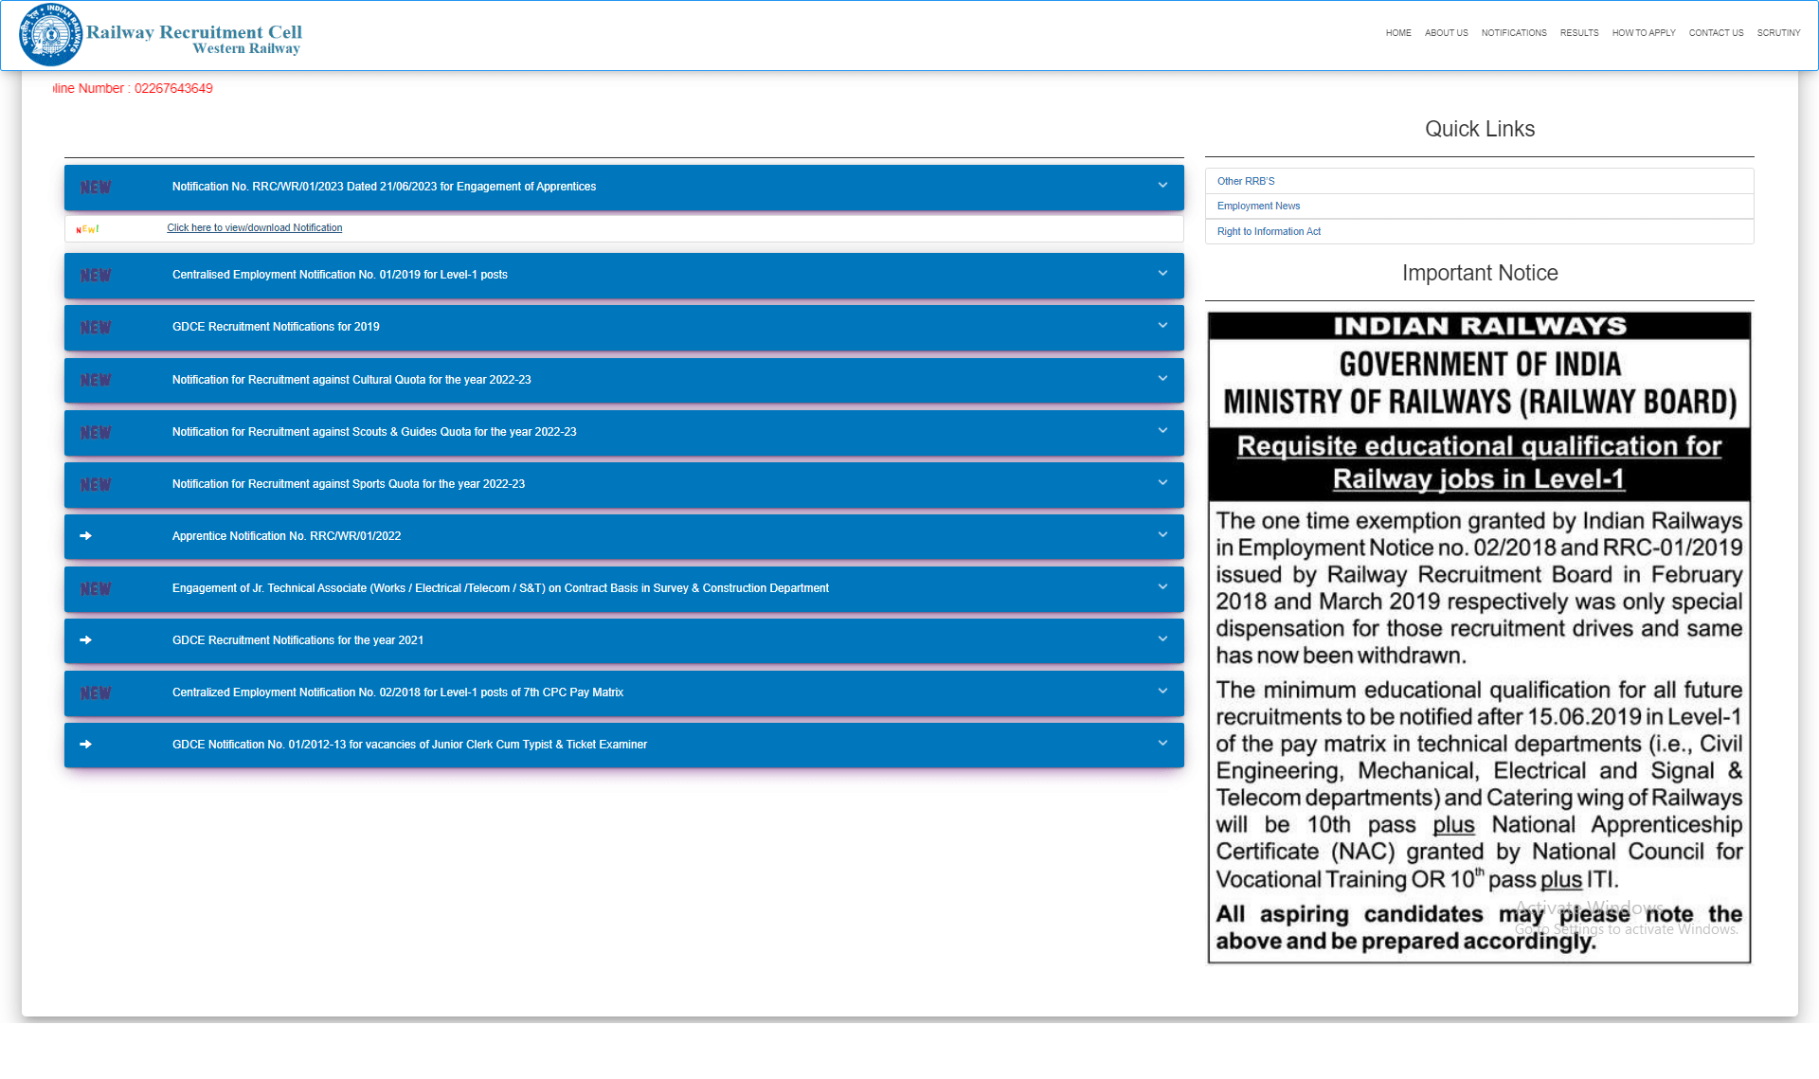The width and height of the screenshot is (1819, 1079).
Task: Open the HOW TO APPLY page
Action: click(1644, 32)
